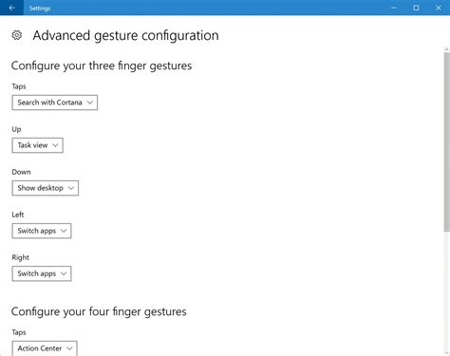Go back using the title bar arrow
The image size is (450, 356).
(11, 8)
